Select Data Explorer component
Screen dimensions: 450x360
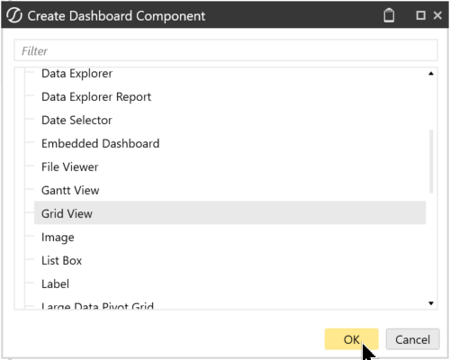tap(76, 74)
